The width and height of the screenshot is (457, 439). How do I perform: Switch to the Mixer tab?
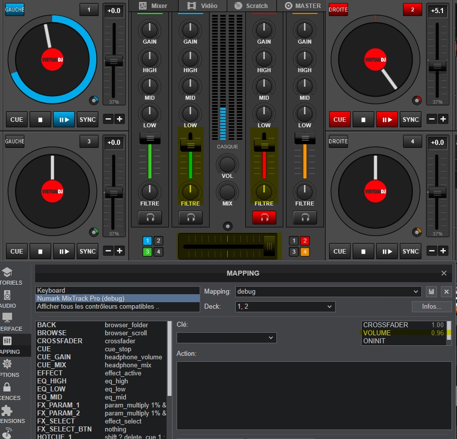(x=154, y=6)
